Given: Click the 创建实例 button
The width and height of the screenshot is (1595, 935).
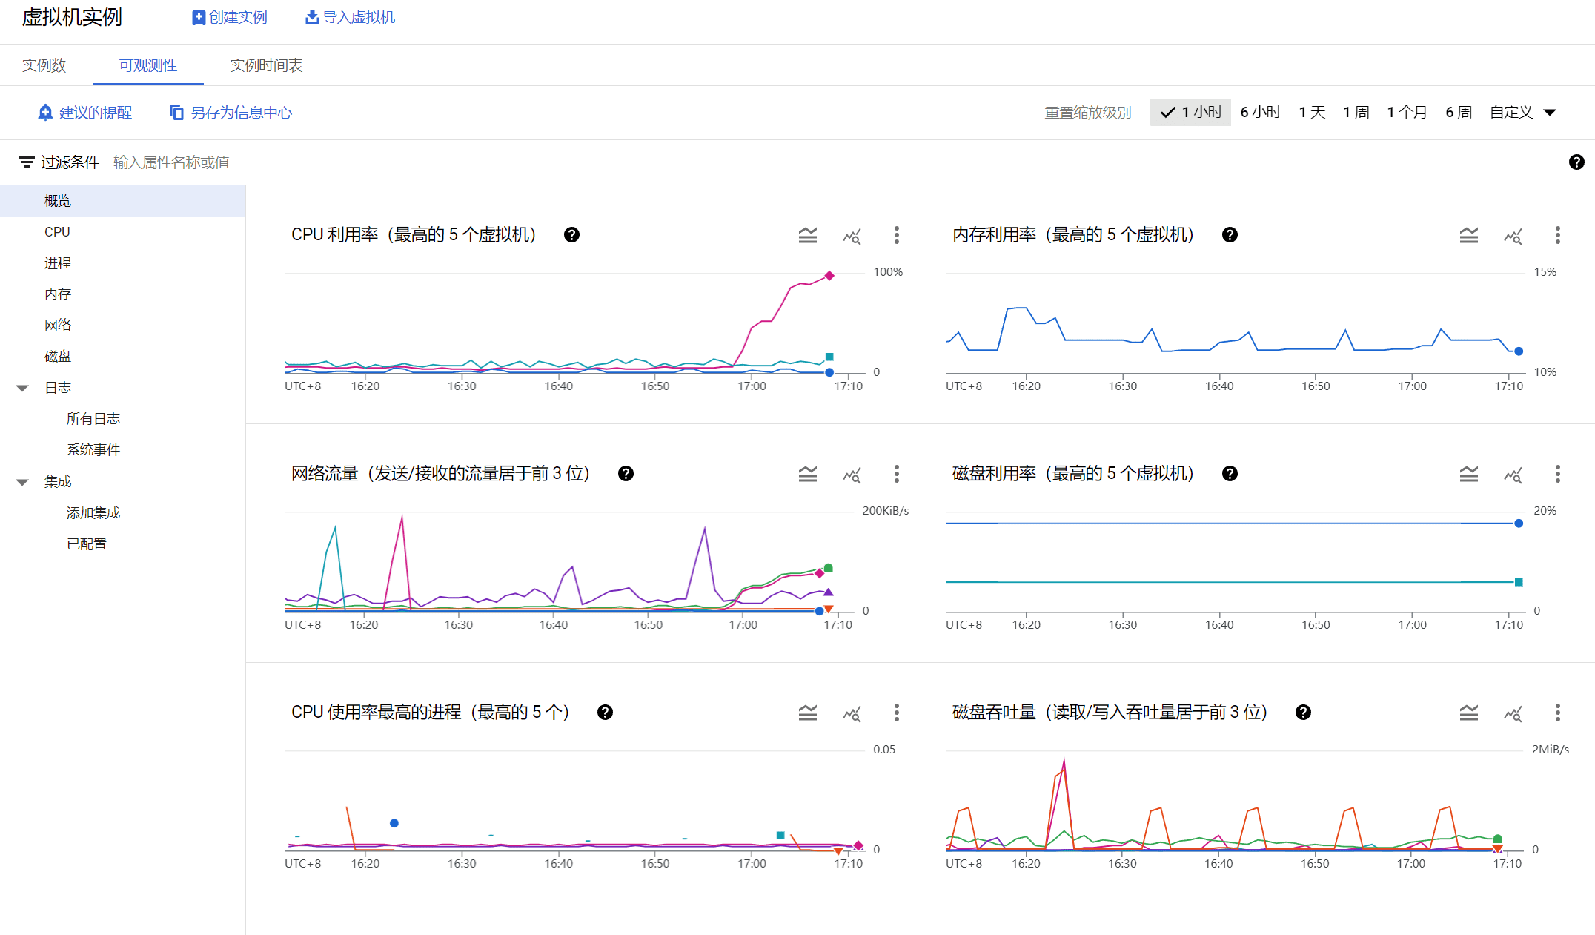Looking at the screenshot, I should (230, 16).
